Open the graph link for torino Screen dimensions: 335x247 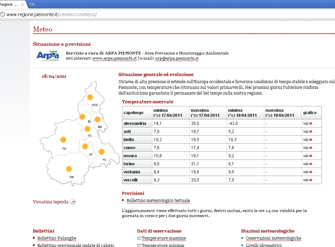[307, 164]
